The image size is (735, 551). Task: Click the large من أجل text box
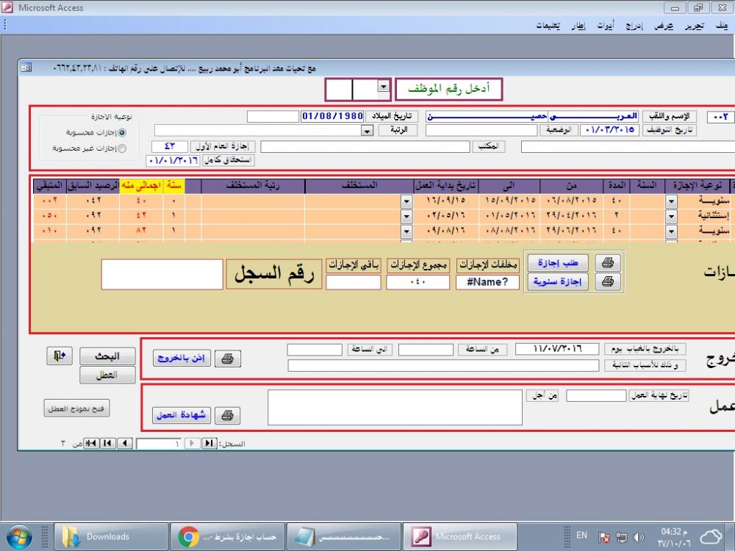[x=395, y=407]
